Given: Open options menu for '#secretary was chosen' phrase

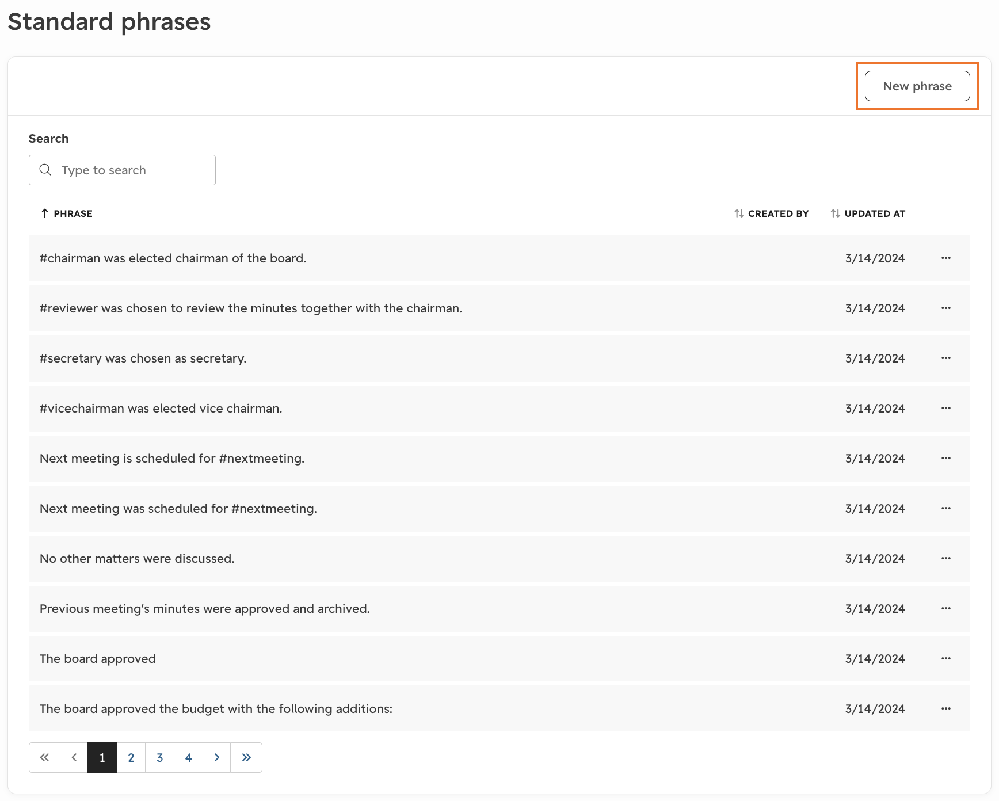Looking at the screenshot, I should tap(945, 358).
